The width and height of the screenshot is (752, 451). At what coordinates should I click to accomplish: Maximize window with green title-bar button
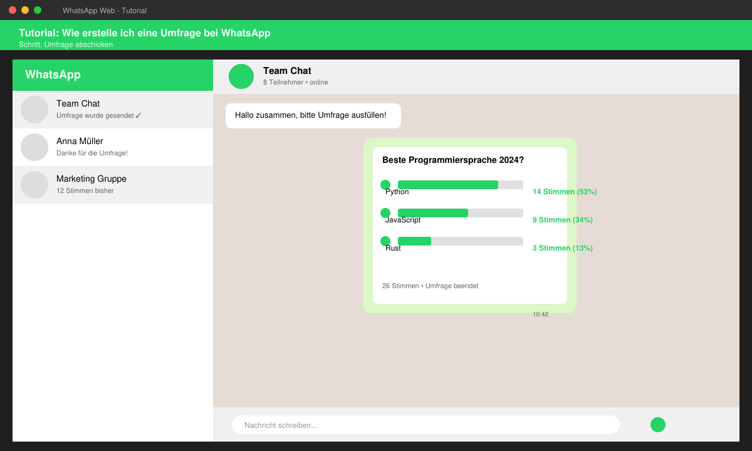tap(38, 10)
